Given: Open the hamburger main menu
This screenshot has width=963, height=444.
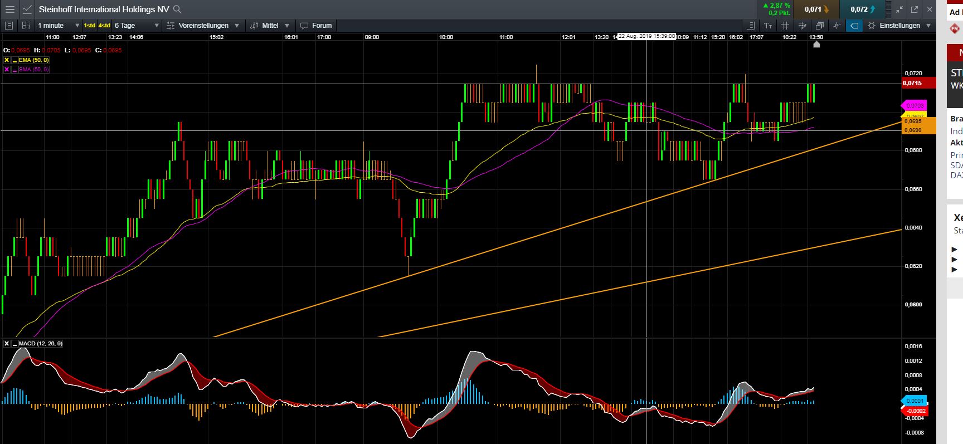Looking at the screenshot, I should click(9, 9).
